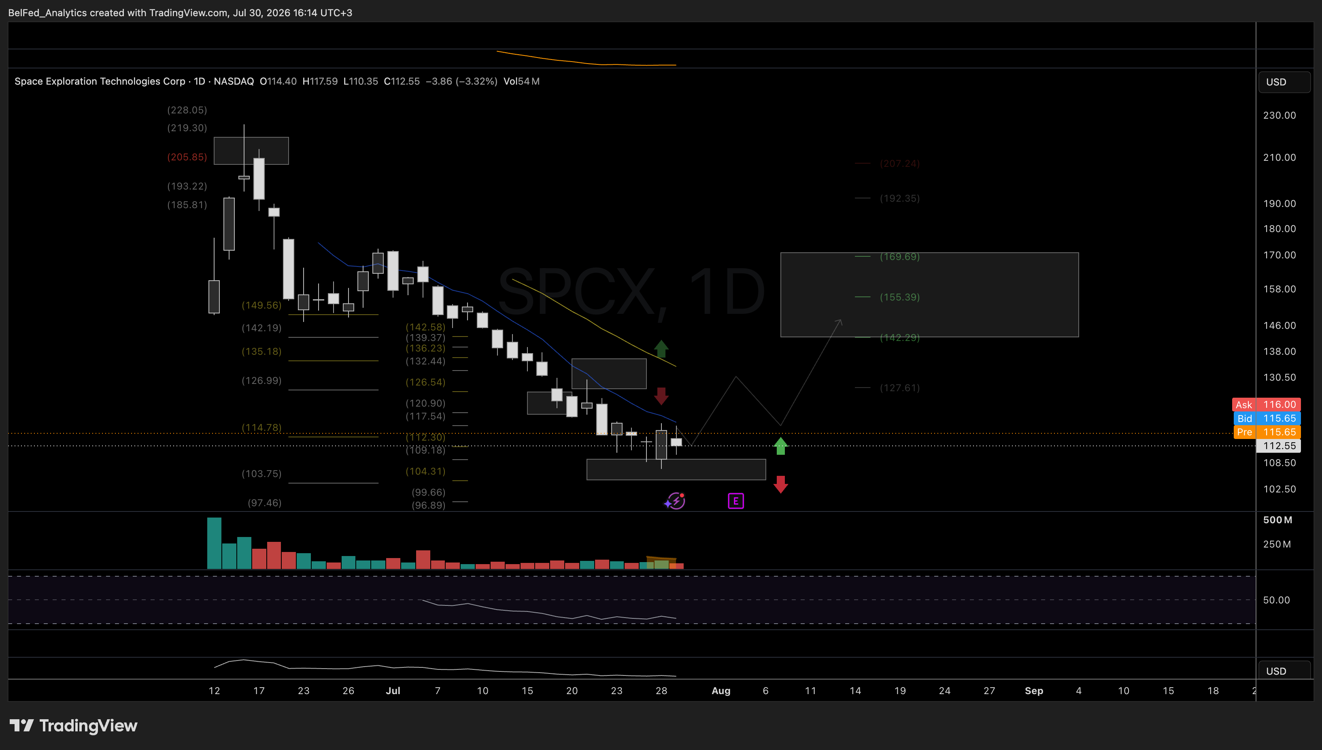Screen dimensions: 1322x750
Task: Click the BelFed_Analytics header caption
Action: click(180, 13)
